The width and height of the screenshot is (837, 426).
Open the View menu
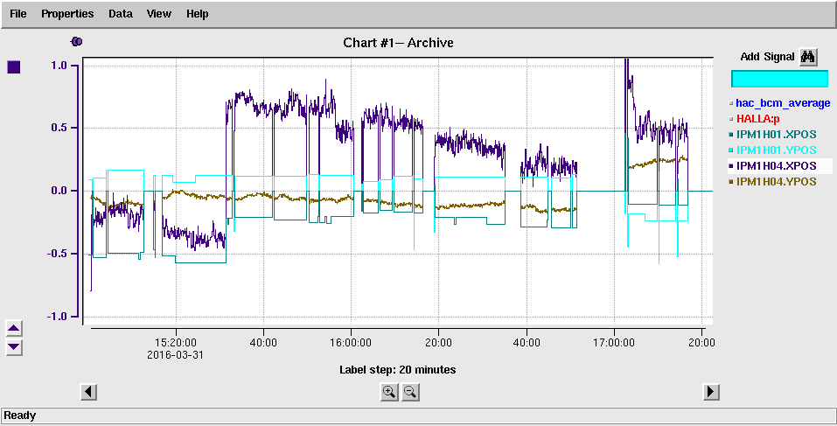[159, 14]
